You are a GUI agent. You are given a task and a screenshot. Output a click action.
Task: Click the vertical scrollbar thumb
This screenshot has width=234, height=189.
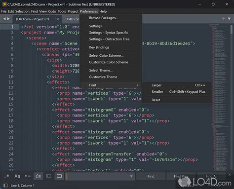click(232, 30)
